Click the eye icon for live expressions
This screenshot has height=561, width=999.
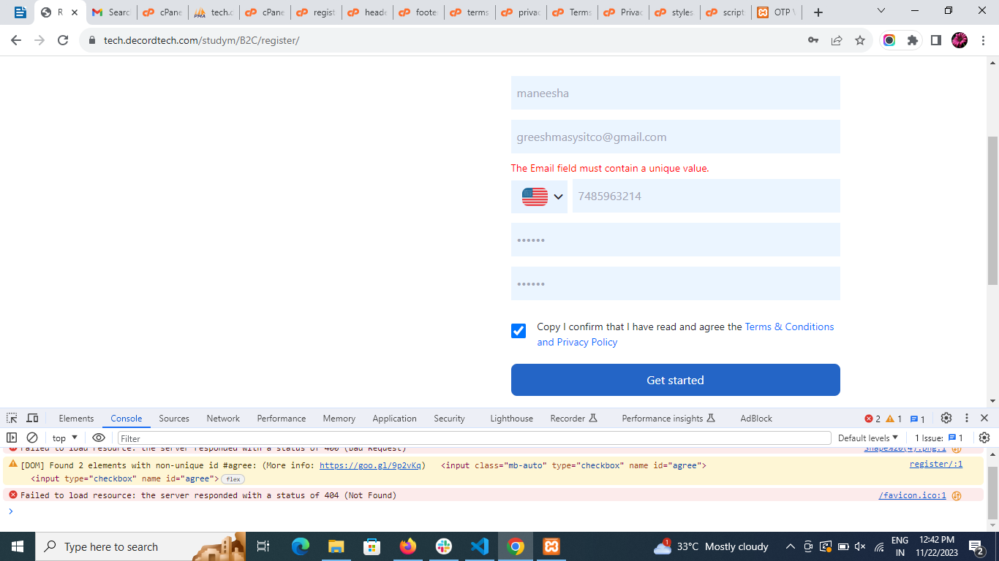pyautogui.click(x=99, y=438)
